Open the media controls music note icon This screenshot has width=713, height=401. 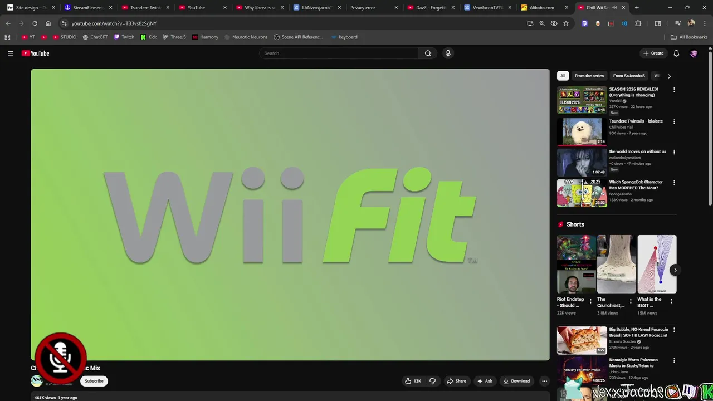678,23
